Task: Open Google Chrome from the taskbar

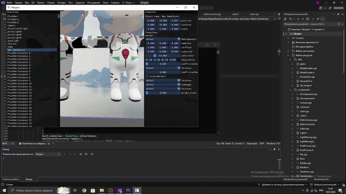Action: tap(84, 190)
